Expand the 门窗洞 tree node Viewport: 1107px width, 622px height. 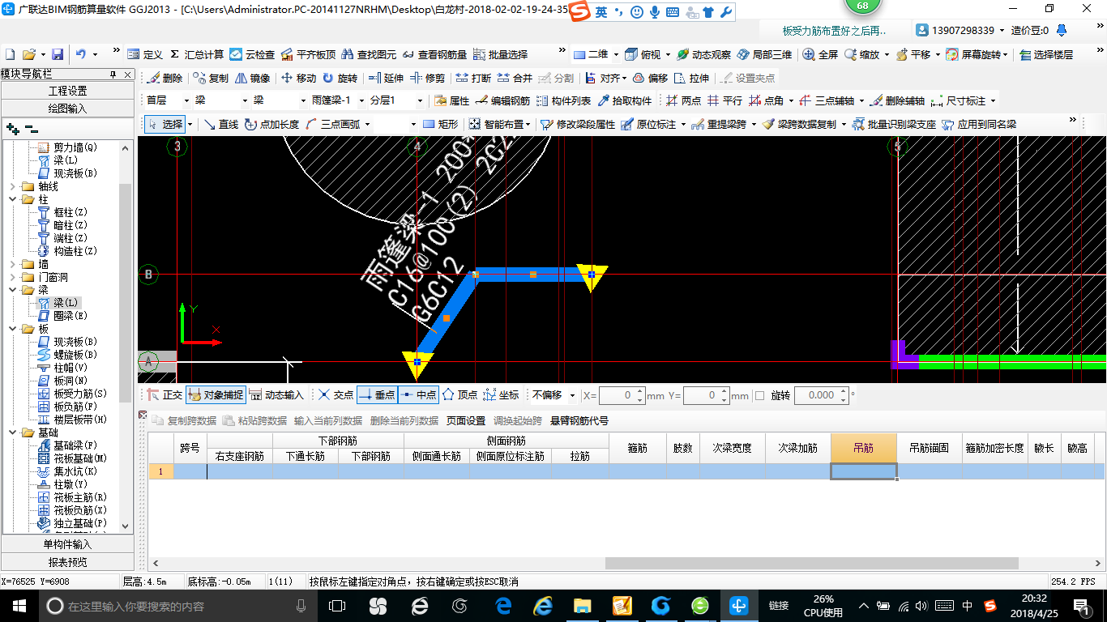pyautogui.click(x=12, y=277)
